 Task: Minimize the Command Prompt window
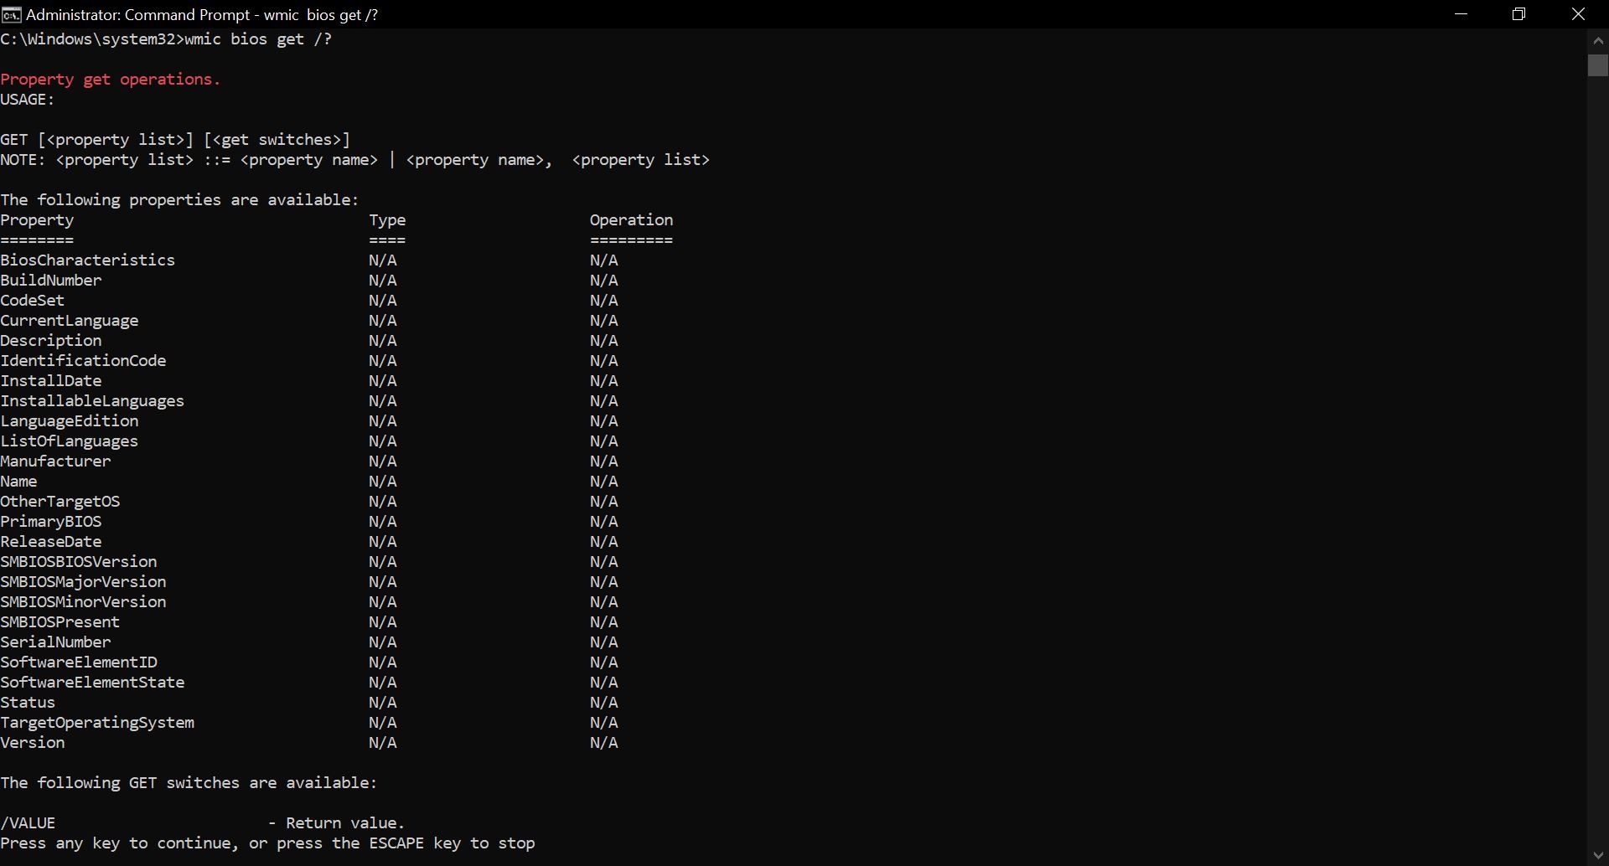pyautogui.click(x=1462, y=14)
